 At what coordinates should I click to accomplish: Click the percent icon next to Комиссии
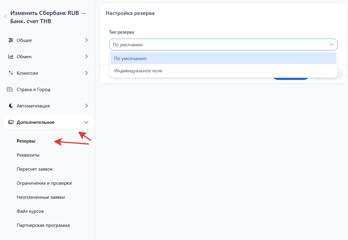tap(11, 73)
